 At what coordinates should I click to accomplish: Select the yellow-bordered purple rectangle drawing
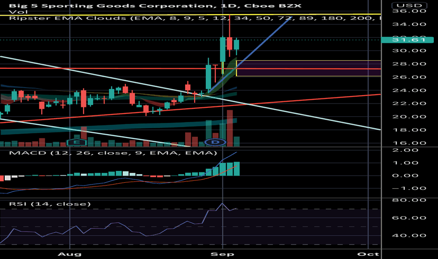click(308, 68)
